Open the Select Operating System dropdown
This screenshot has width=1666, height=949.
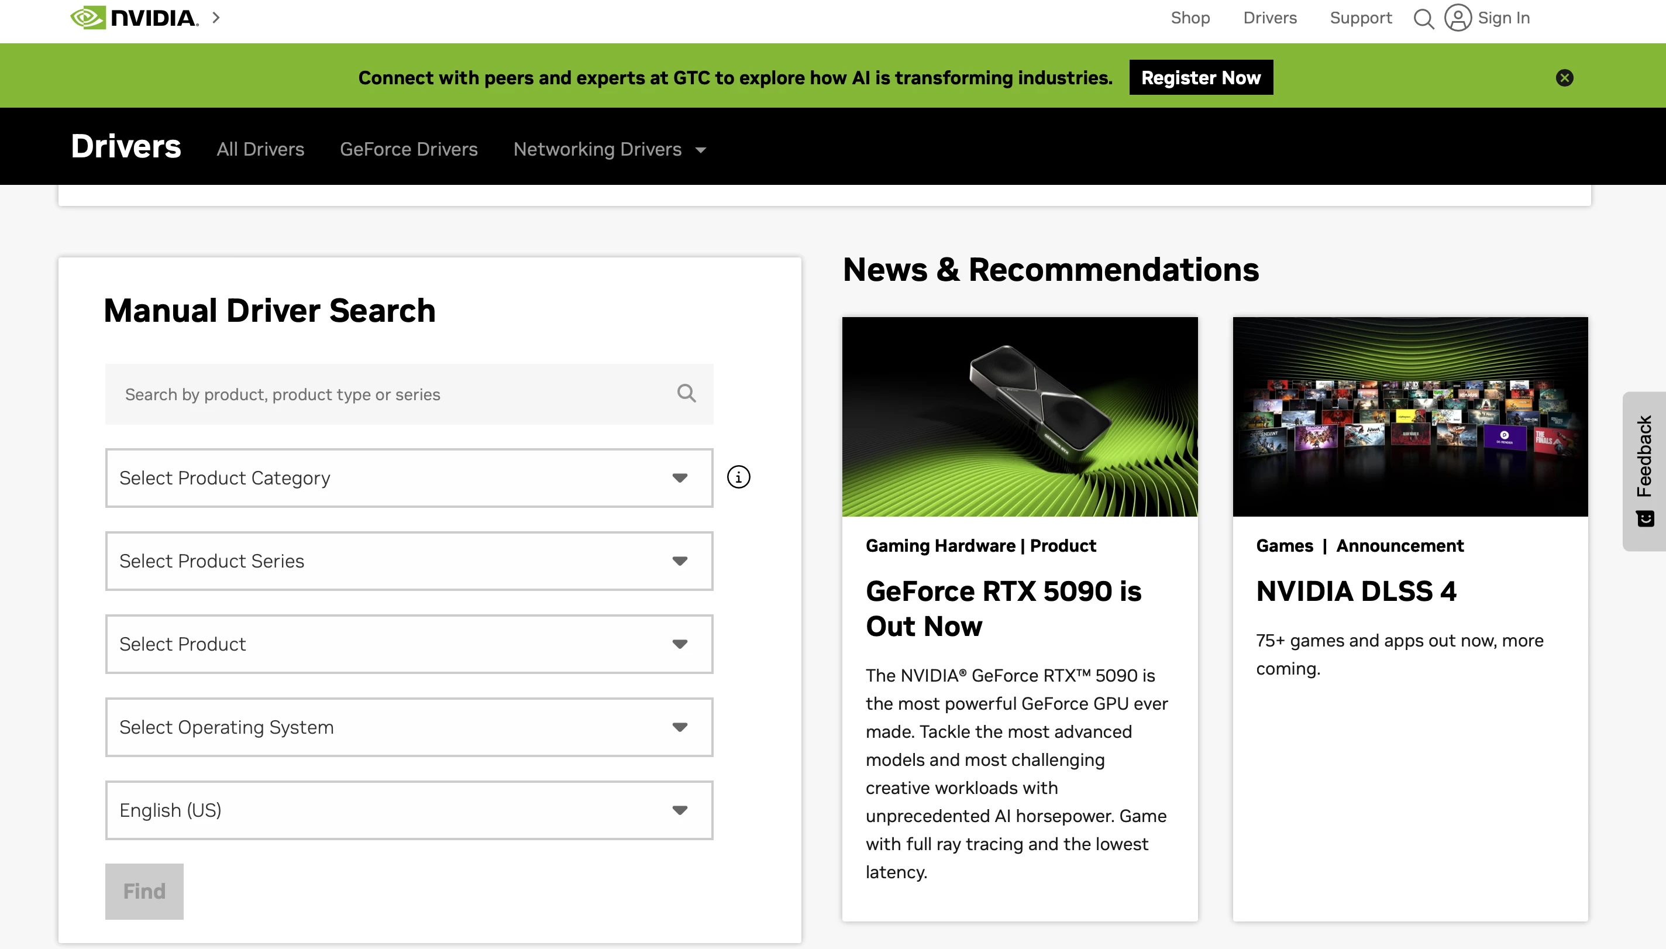[409, 727]
